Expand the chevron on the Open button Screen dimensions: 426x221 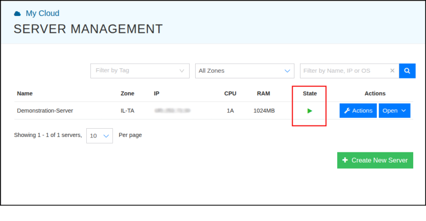coord(403,111)
